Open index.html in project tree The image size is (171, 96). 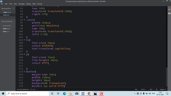click(x=6, y=29)
